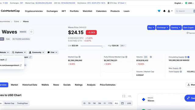195x110 pixels.
Task: Set chart range to YTD
Action: tap(110, 103)
